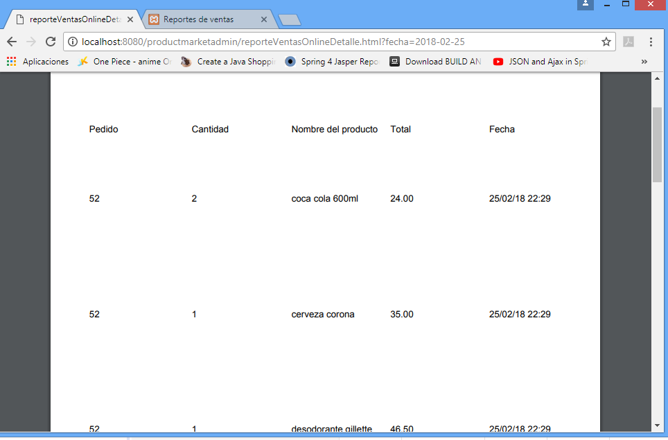Maximize the Chrome window
The width and height of the screenshot is (668, 440).
click(x=626, y=4)
